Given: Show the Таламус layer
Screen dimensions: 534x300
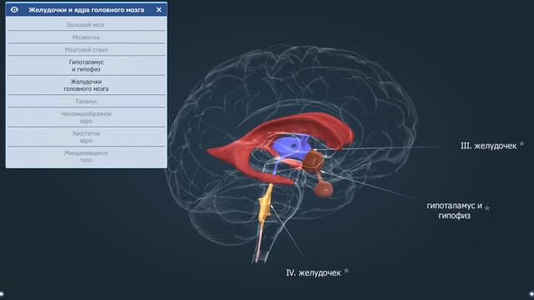Looking at the screenshot, I should click(86, 102).
